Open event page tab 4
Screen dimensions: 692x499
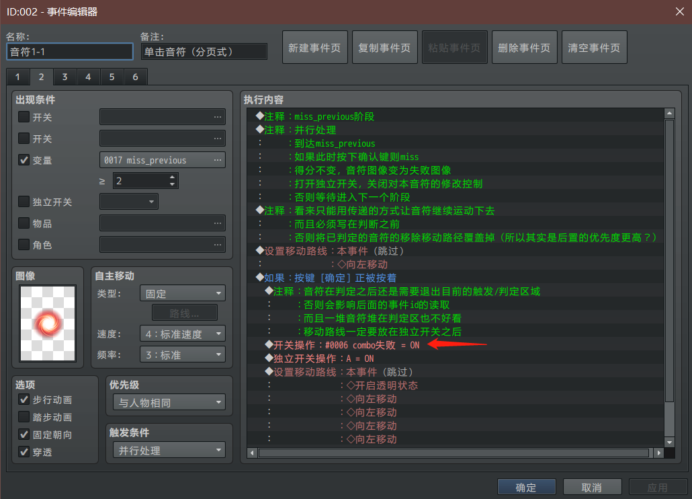(88, 77)
